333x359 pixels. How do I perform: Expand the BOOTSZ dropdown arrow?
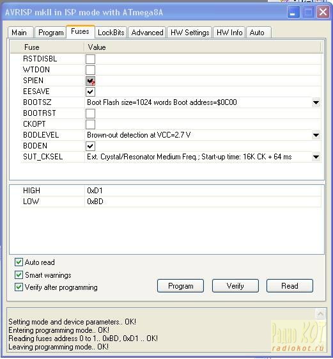point(316,102)
